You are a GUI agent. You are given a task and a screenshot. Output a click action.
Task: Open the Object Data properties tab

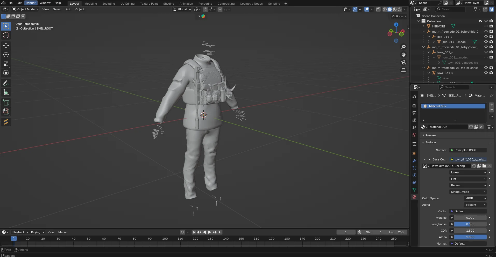[414, 190]
